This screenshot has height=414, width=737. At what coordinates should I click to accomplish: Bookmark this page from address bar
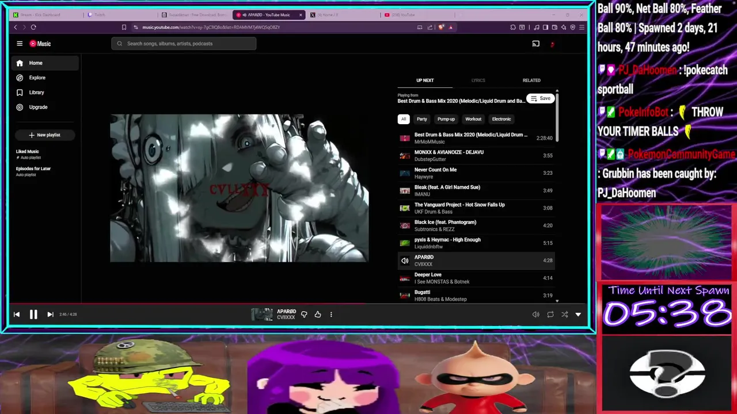pyautogui.click(x=124, y=27)
